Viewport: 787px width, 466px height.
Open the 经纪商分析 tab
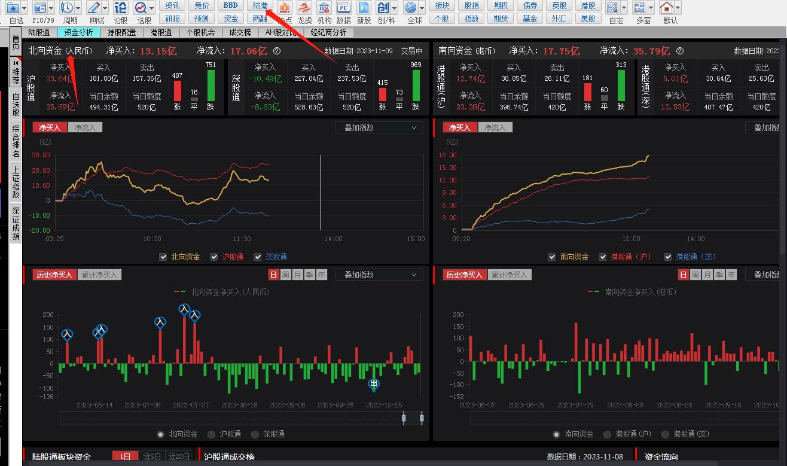click(x=328, y=32)
